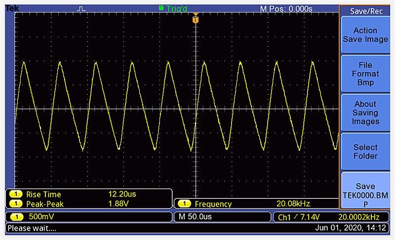Click the Ch1 trigger level 7.14V readout
Image resolution: width=395 pixels, height=240 pixels.
click(x=298, y=217)
